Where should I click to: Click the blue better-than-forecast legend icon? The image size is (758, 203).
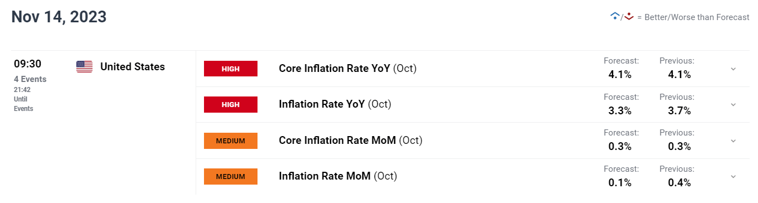[x=615, y=16]
